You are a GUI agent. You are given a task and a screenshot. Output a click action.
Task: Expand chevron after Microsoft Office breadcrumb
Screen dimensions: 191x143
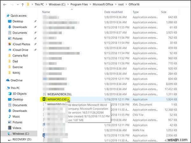[116, 4]
